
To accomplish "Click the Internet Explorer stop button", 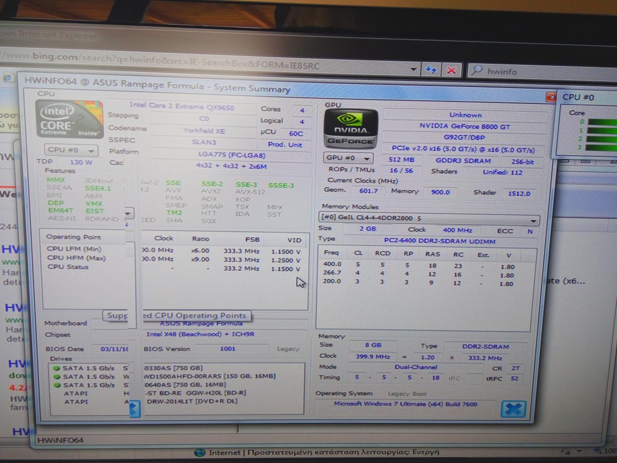I will [451, 70].
